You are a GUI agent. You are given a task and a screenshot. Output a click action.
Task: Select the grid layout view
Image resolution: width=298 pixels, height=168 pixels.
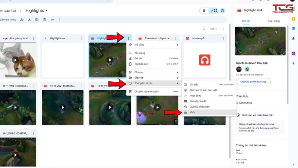tap(213, 11)
